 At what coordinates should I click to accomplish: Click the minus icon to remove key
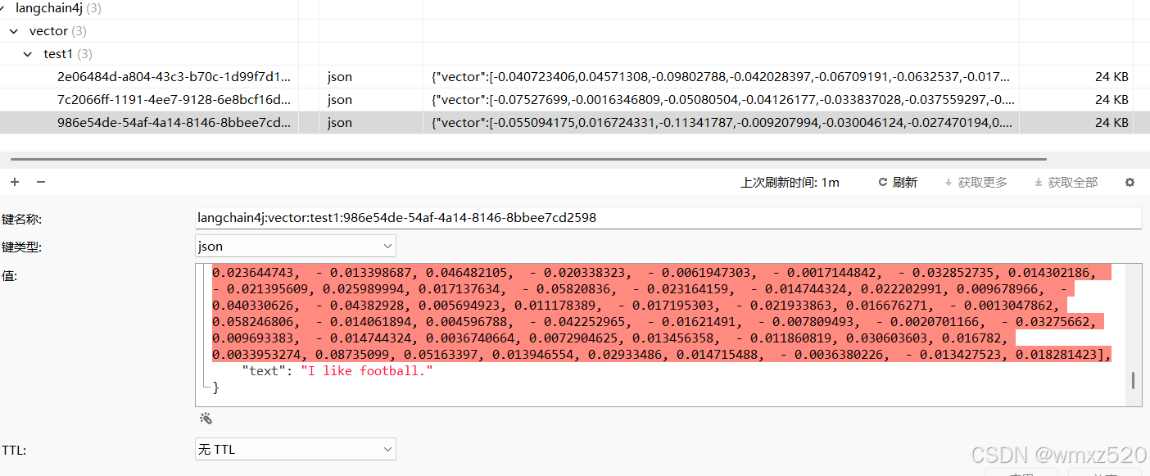(41, 182)
